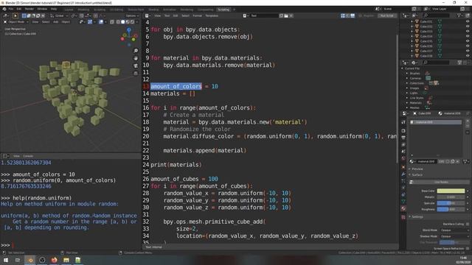
Task: Select solid viewport shading mode
Action: click(123, 22)
